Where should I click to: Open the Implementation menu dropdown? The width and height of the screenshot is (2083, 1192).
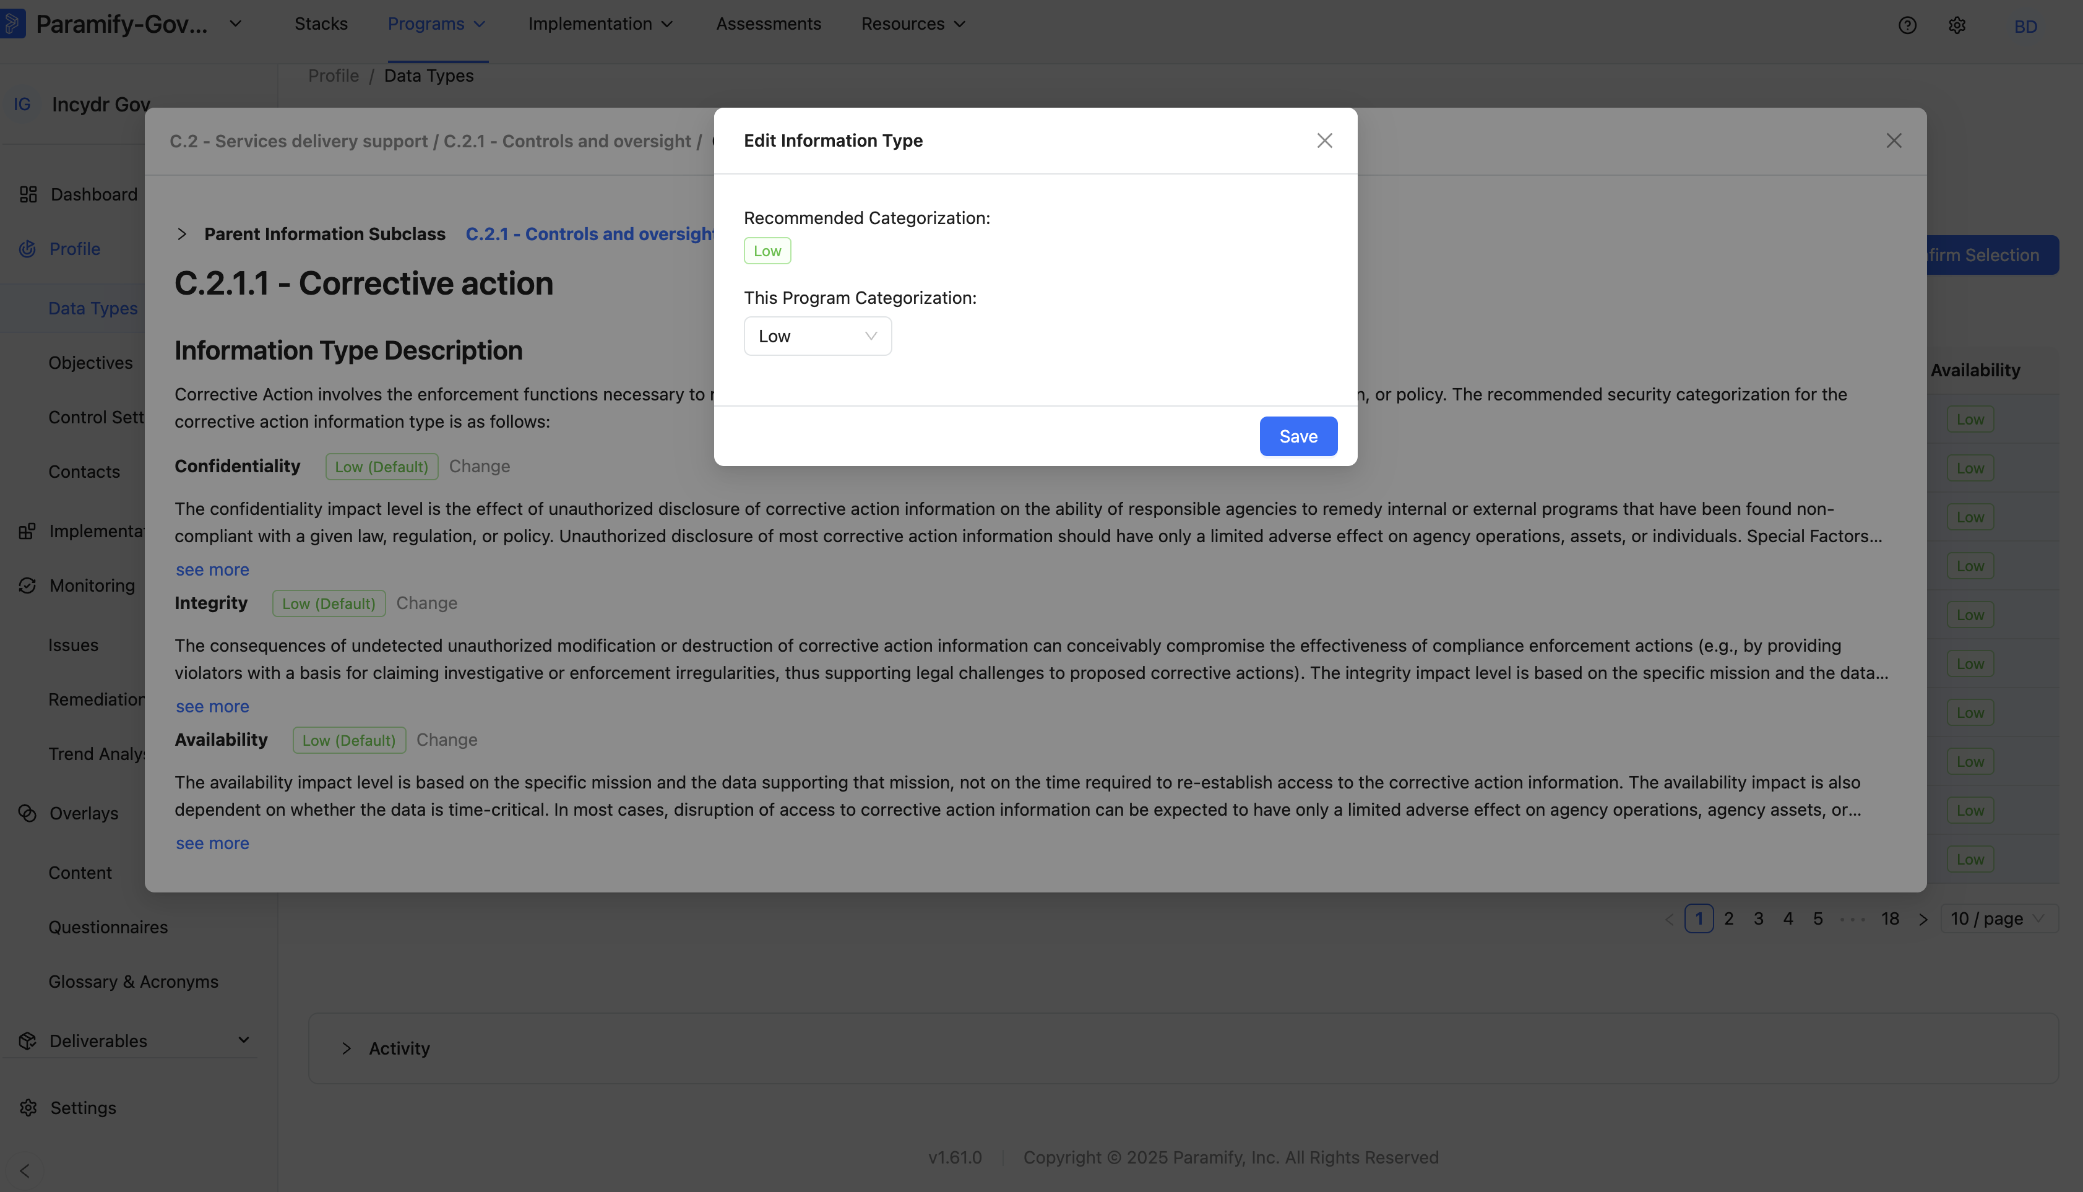pyautogui.click(x=601, y=24)
